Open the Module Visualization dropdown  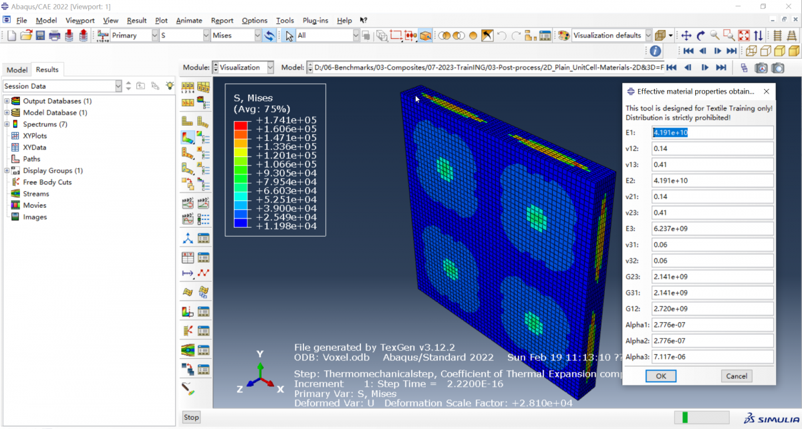(x=243, y=67)
